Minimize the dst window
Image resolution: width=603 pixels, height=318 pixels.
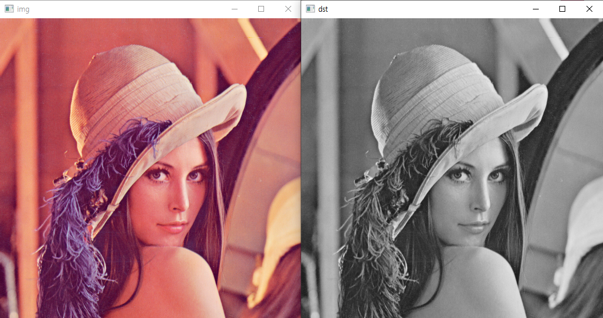(536, 9)
